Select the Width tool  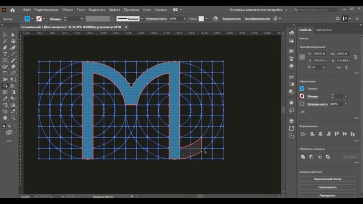coord(5,79)
